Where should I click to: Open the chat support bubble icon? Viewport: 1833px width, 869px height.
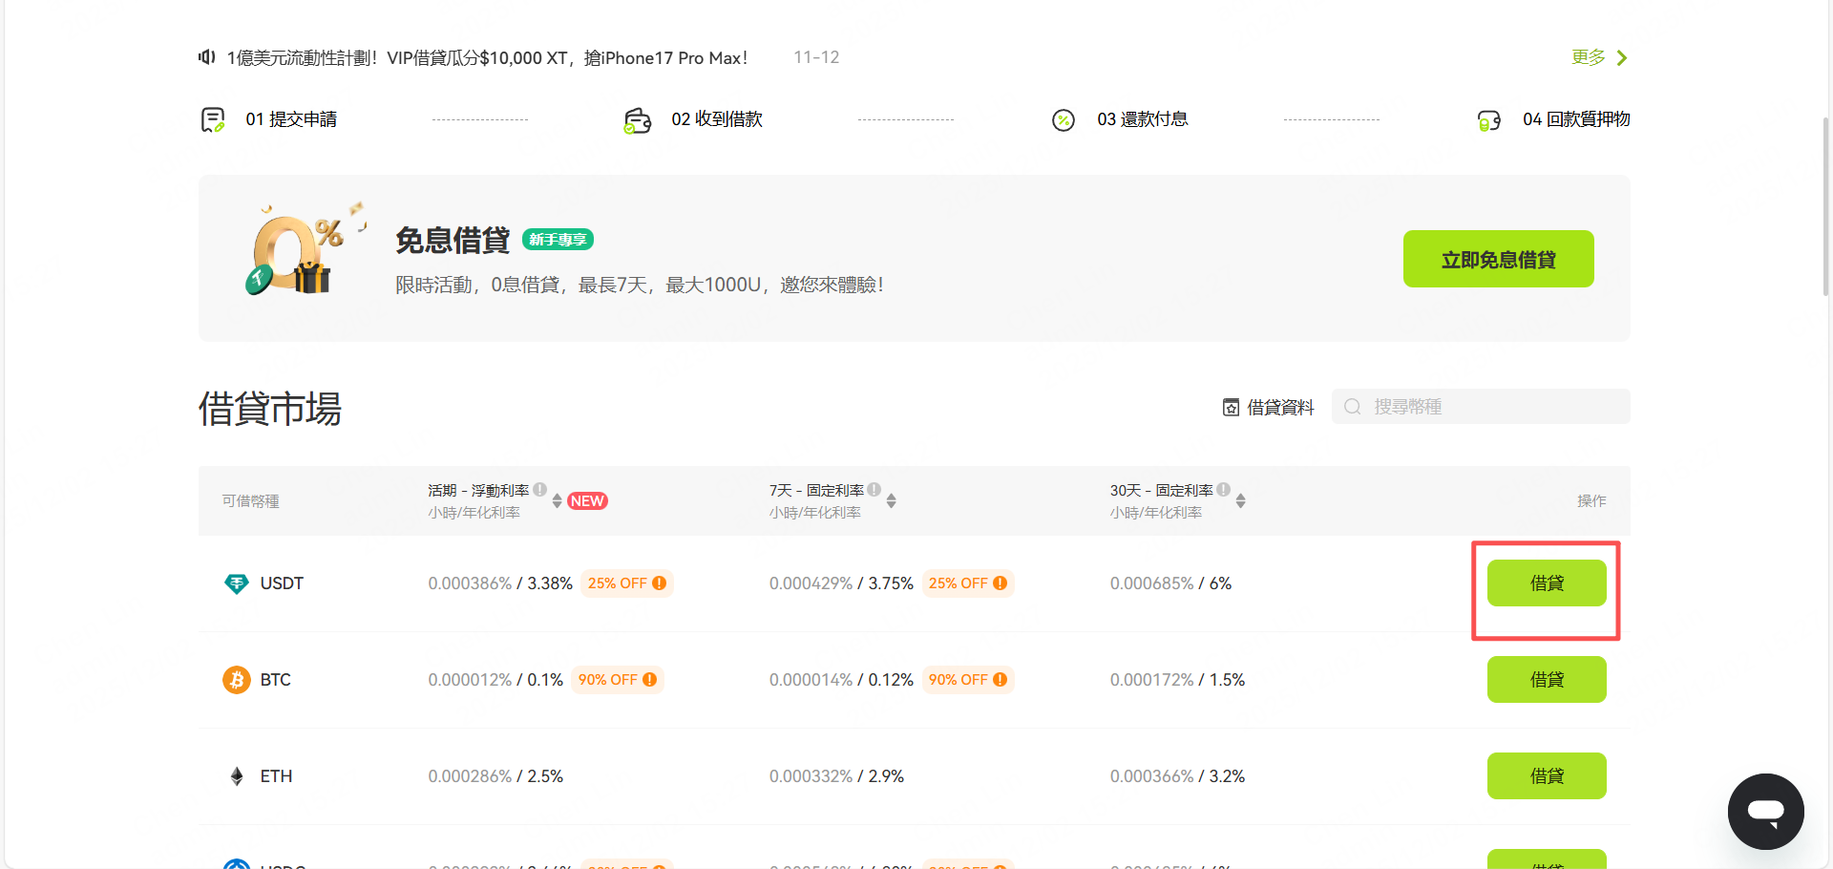click(x=1765, y=811)
